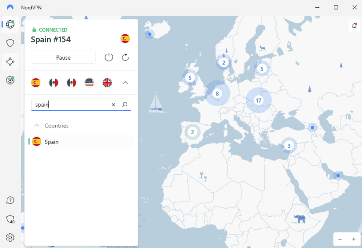Click the map cluster showing 8

[x=217, y=94]
